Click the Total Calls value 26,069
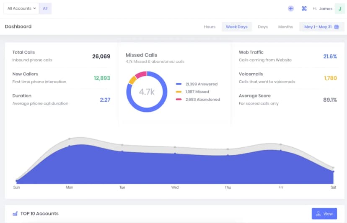 click(101, 56)
